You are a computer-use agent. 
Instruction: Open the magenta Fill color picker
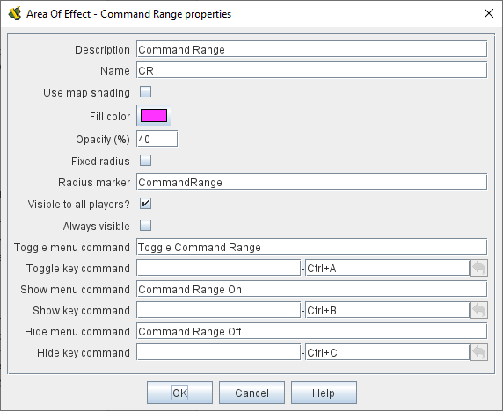(x=154, y=116)
